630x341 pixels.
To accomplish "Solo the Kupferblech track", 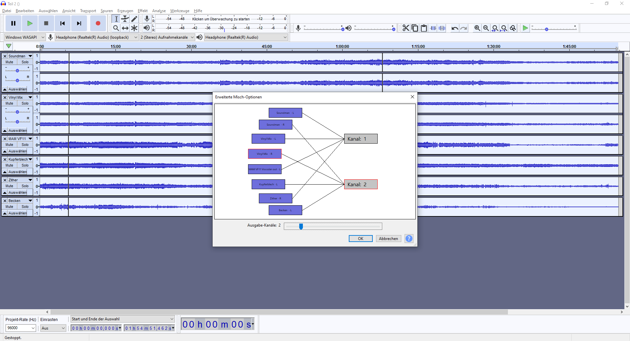I will coord(25,165).
